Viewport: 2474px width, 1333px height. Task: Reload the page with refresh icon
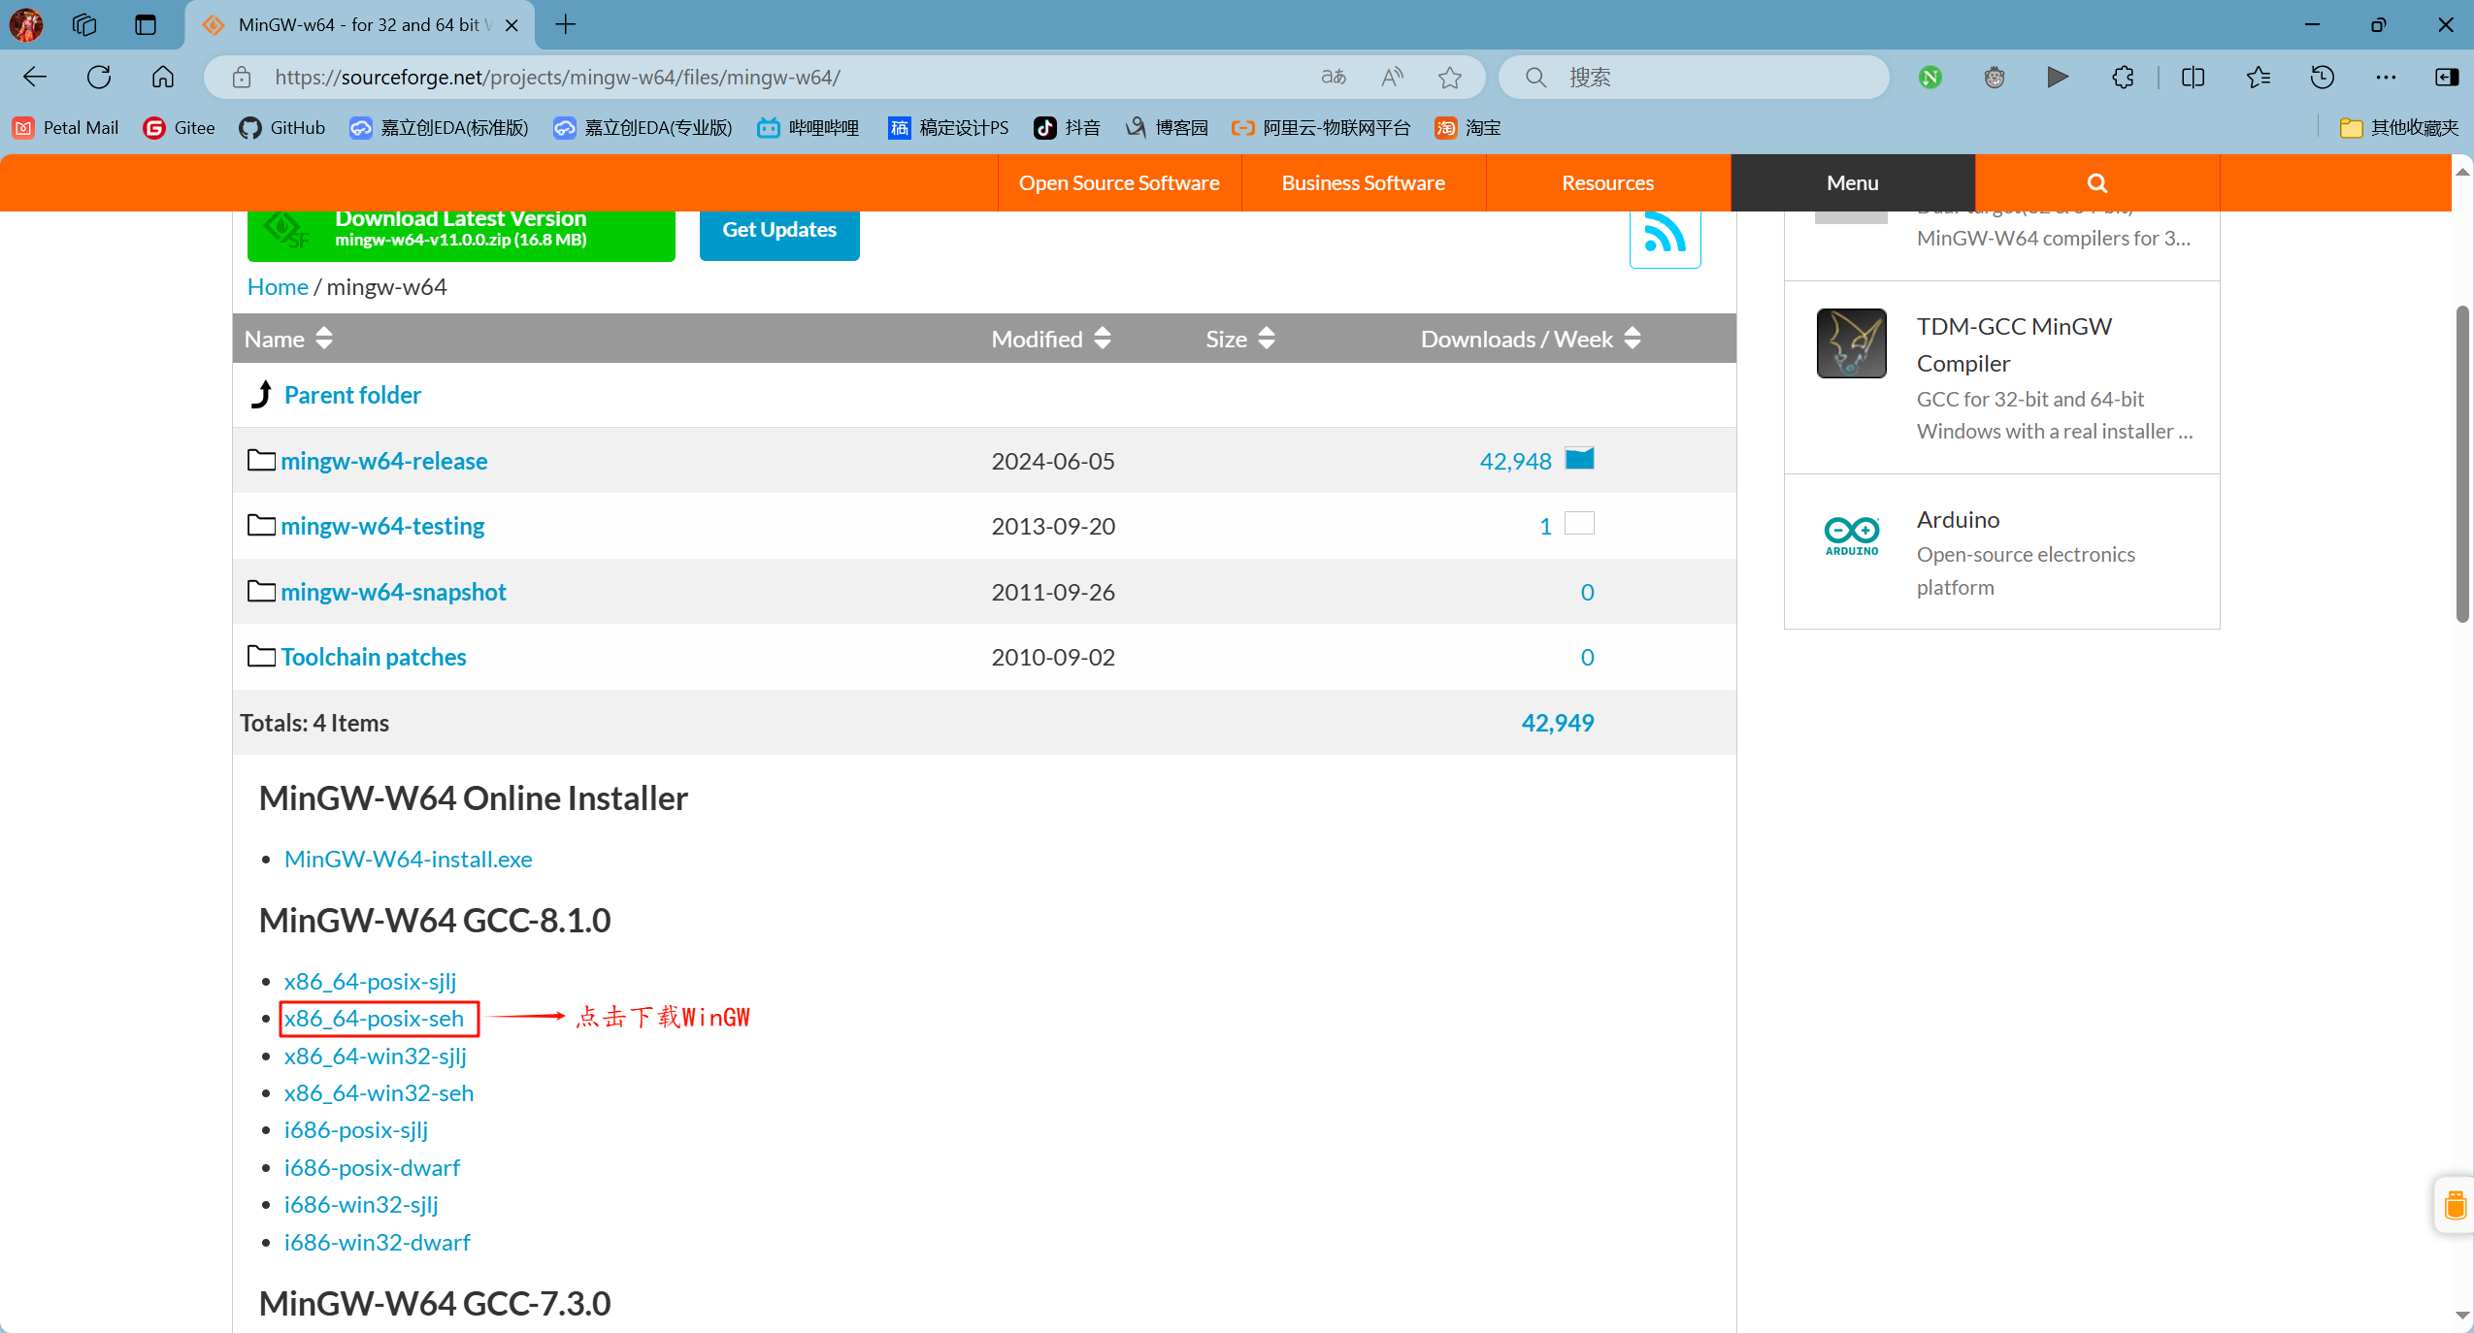click(99, 77)
